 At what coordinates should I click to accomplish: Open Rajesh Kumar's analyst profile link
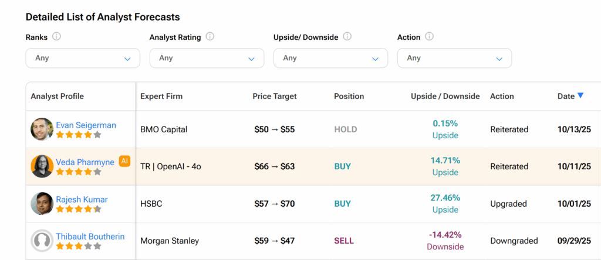pos(82,199)
